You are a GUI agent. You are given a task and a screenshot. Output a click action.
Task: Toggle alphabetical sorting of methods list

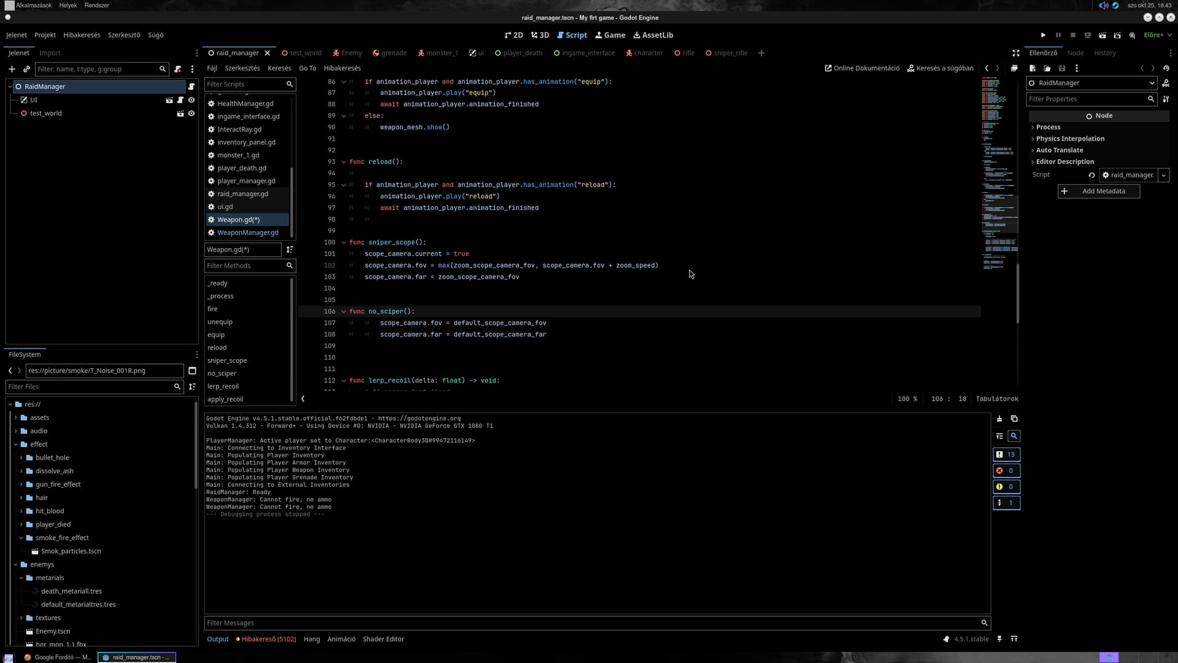(290, 249)
